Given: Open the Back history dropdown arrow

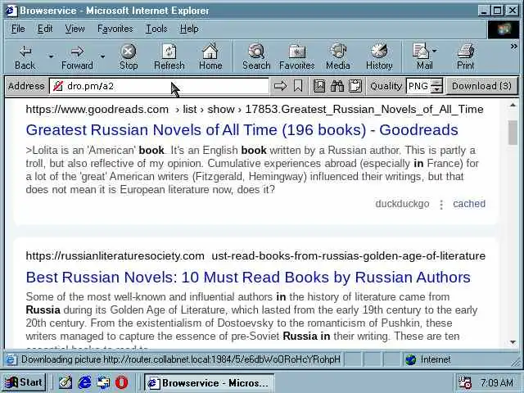Looking at the screenshot, I should pyautogui.click(x=51, y=56).
